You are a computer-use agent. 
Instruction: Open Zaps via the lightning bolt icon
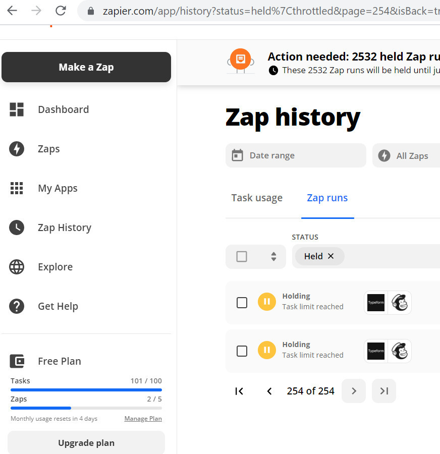[17, 149]
